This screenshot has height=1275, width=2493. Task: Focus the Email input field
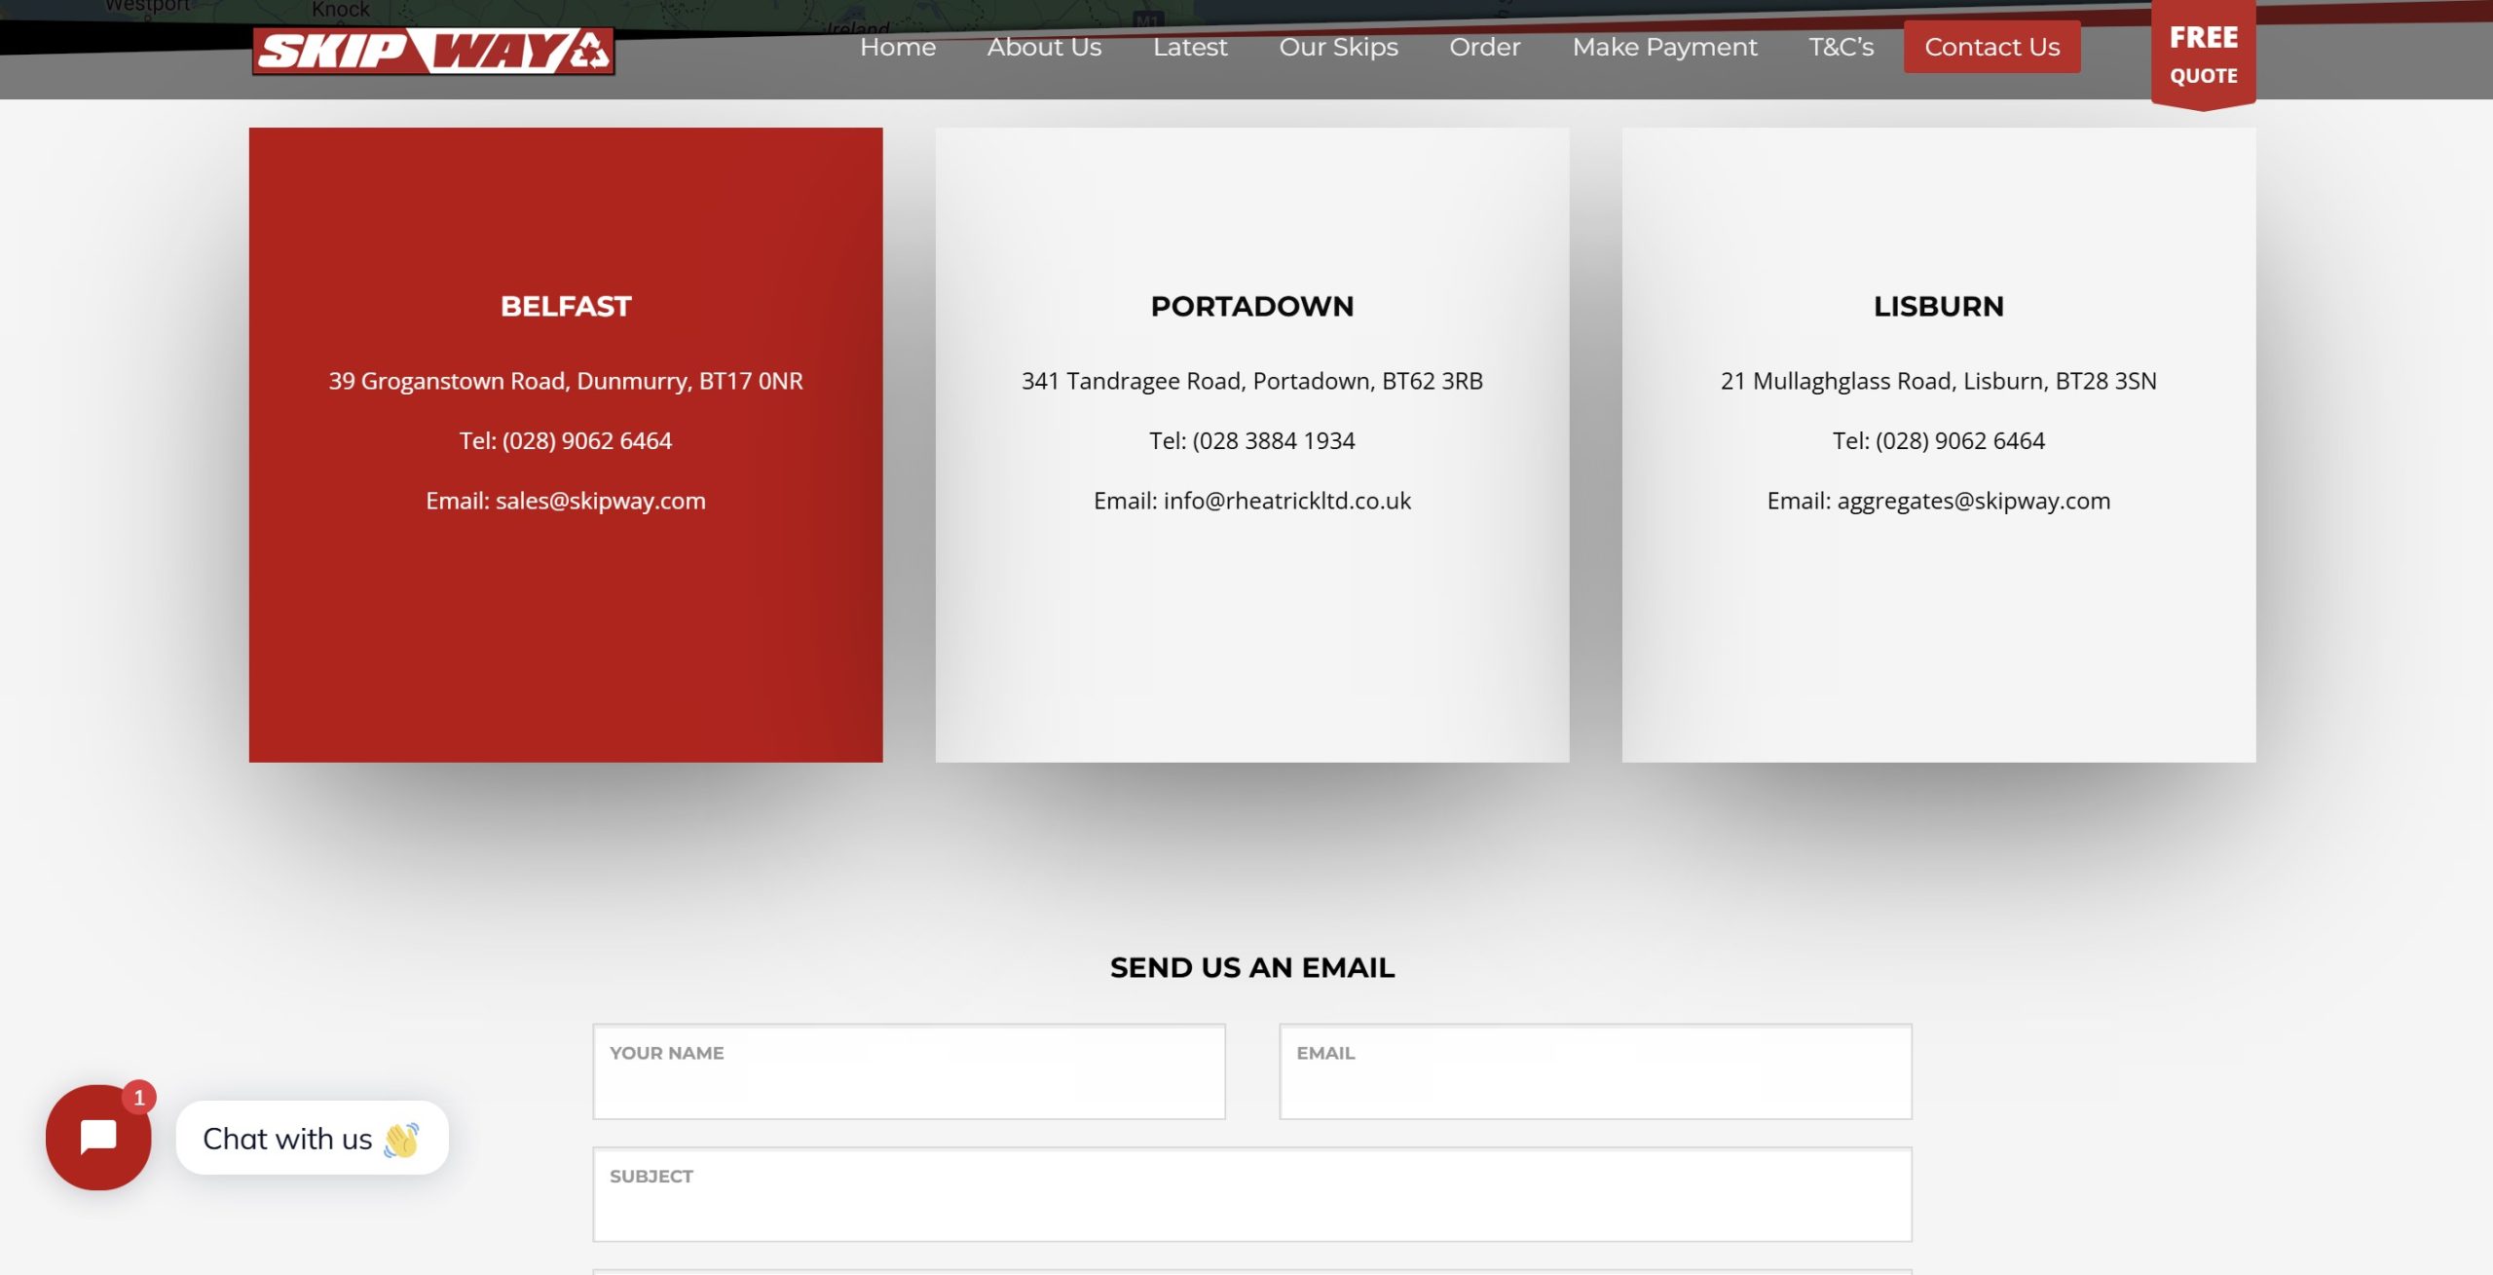1595,1071
